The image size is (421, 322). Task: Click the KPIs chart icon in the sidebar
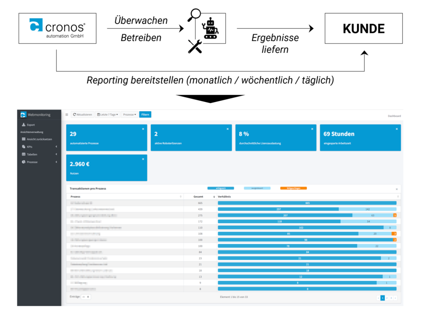coord(23,147)
